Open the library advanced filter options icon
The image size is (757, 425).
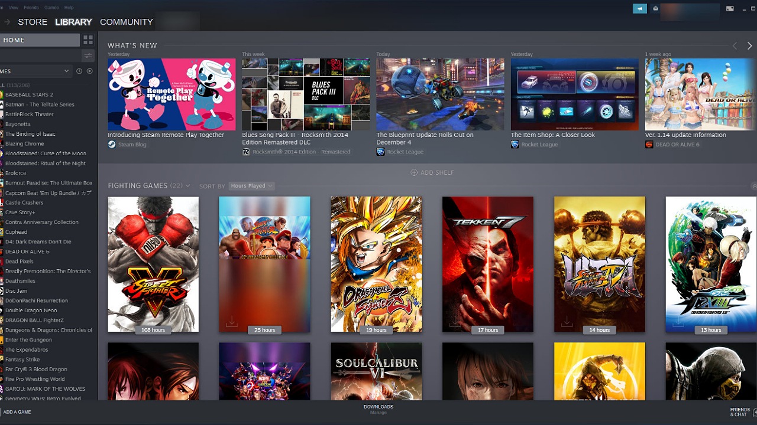[88, 55]
